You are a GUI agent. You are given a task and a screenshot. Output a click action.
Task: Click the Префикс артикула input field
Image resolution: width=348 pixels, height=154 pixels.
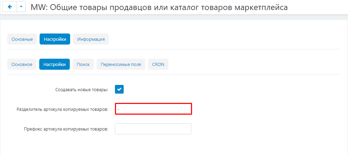click(x=153, y=129)
